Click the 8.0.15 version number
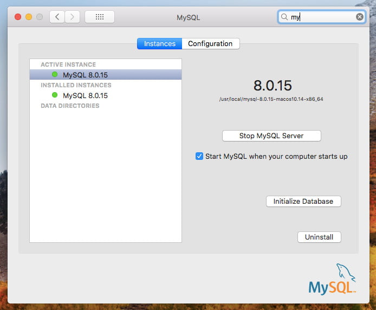The height and width of the screenshot is (310, 376). coord(273,86)
